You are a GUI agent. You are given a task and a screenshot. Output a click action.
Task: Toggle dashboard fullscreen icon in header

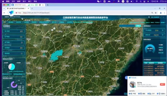tap(161, 17)
